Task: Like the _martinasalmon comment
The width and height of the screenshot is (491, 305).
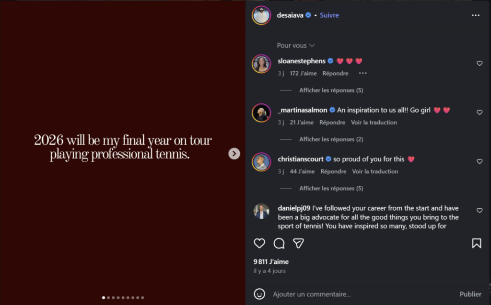Action: (479, 113)
